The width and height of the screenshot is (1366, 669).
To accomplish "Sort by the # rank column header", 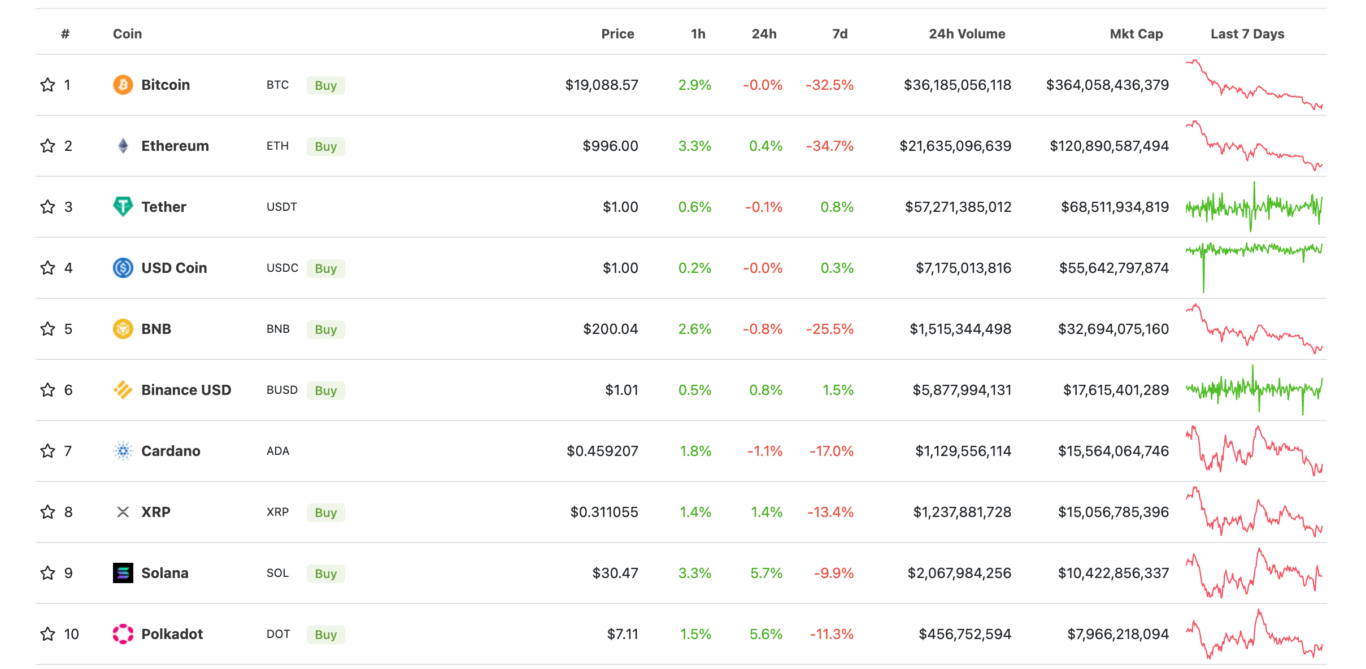I will 66,34.
